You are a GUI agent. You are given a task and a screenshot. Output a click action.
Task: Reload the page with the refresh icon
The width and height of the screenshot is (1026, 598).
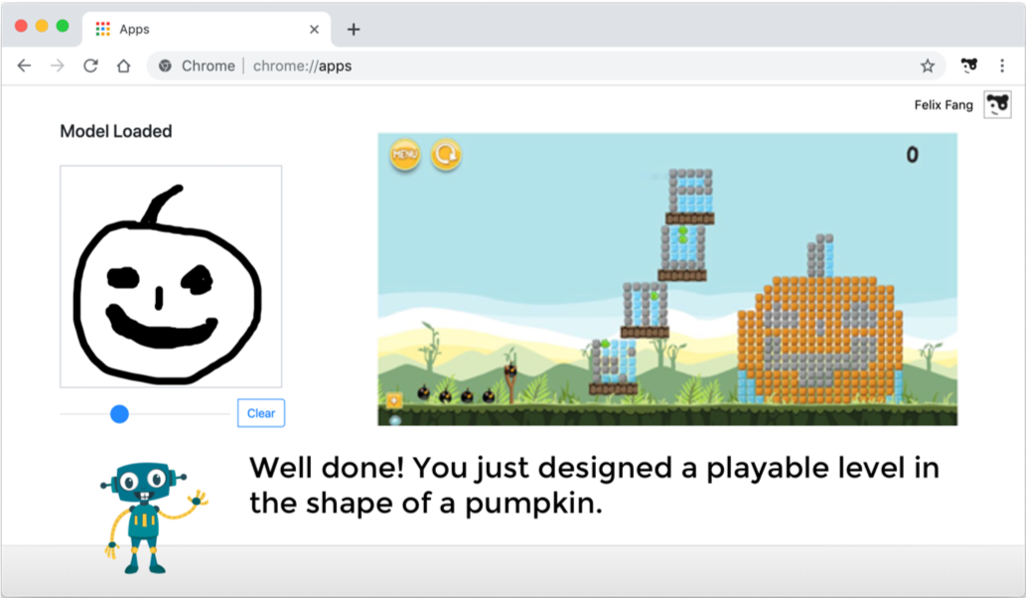(x=90, y=66)
